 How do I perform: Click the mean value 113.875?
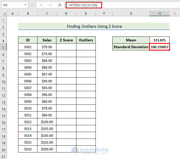[160, 40]
